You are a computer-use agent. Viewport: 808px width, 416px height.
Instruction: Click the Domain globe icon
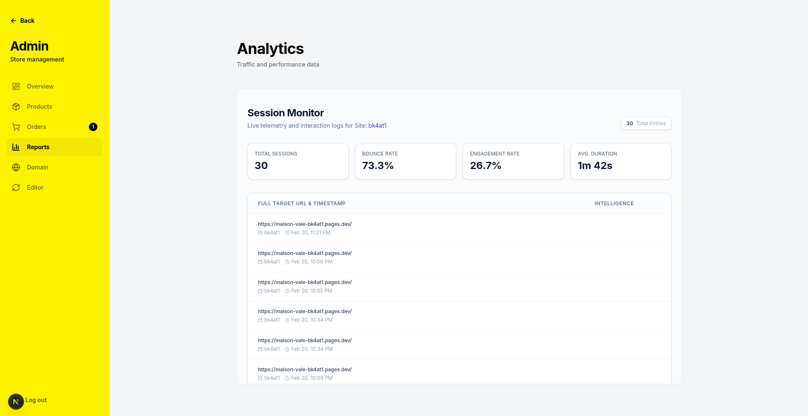[x=16, y=167]
